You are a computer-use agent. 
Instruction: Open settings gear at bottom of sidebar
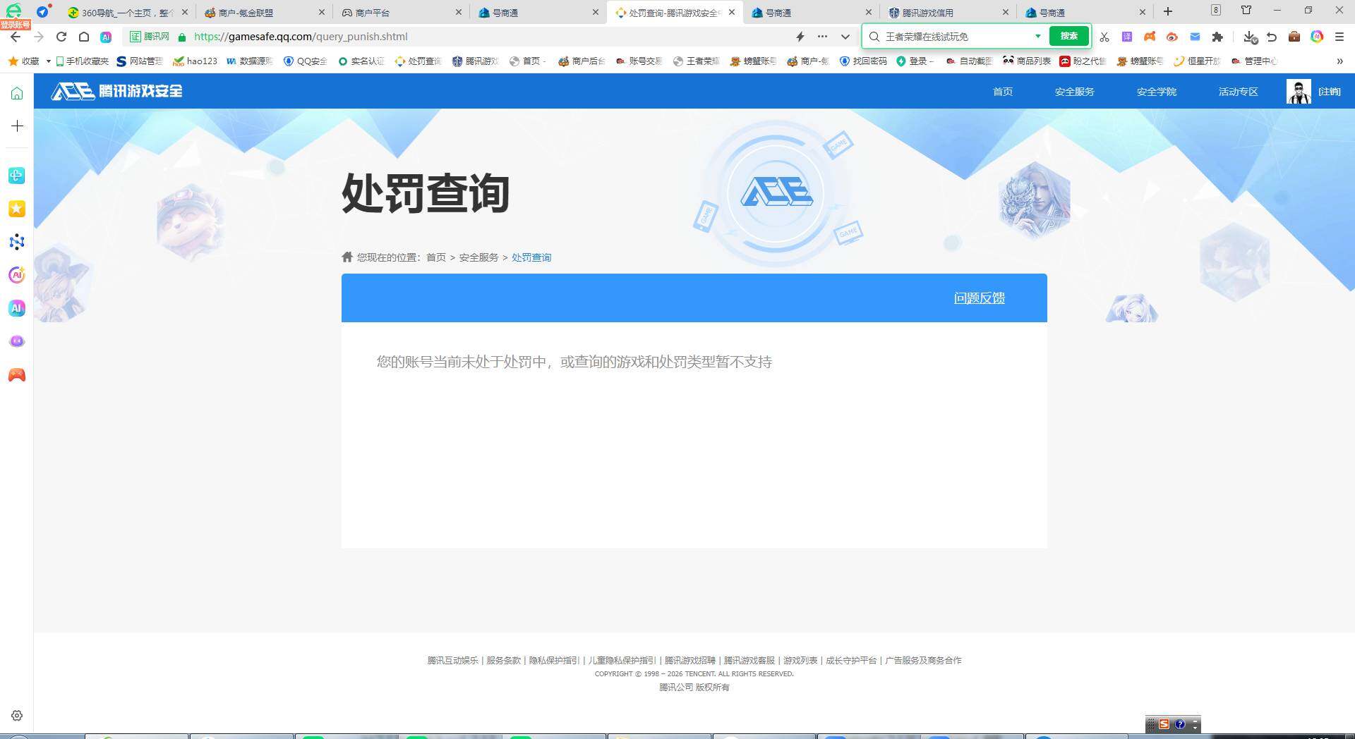16,715
